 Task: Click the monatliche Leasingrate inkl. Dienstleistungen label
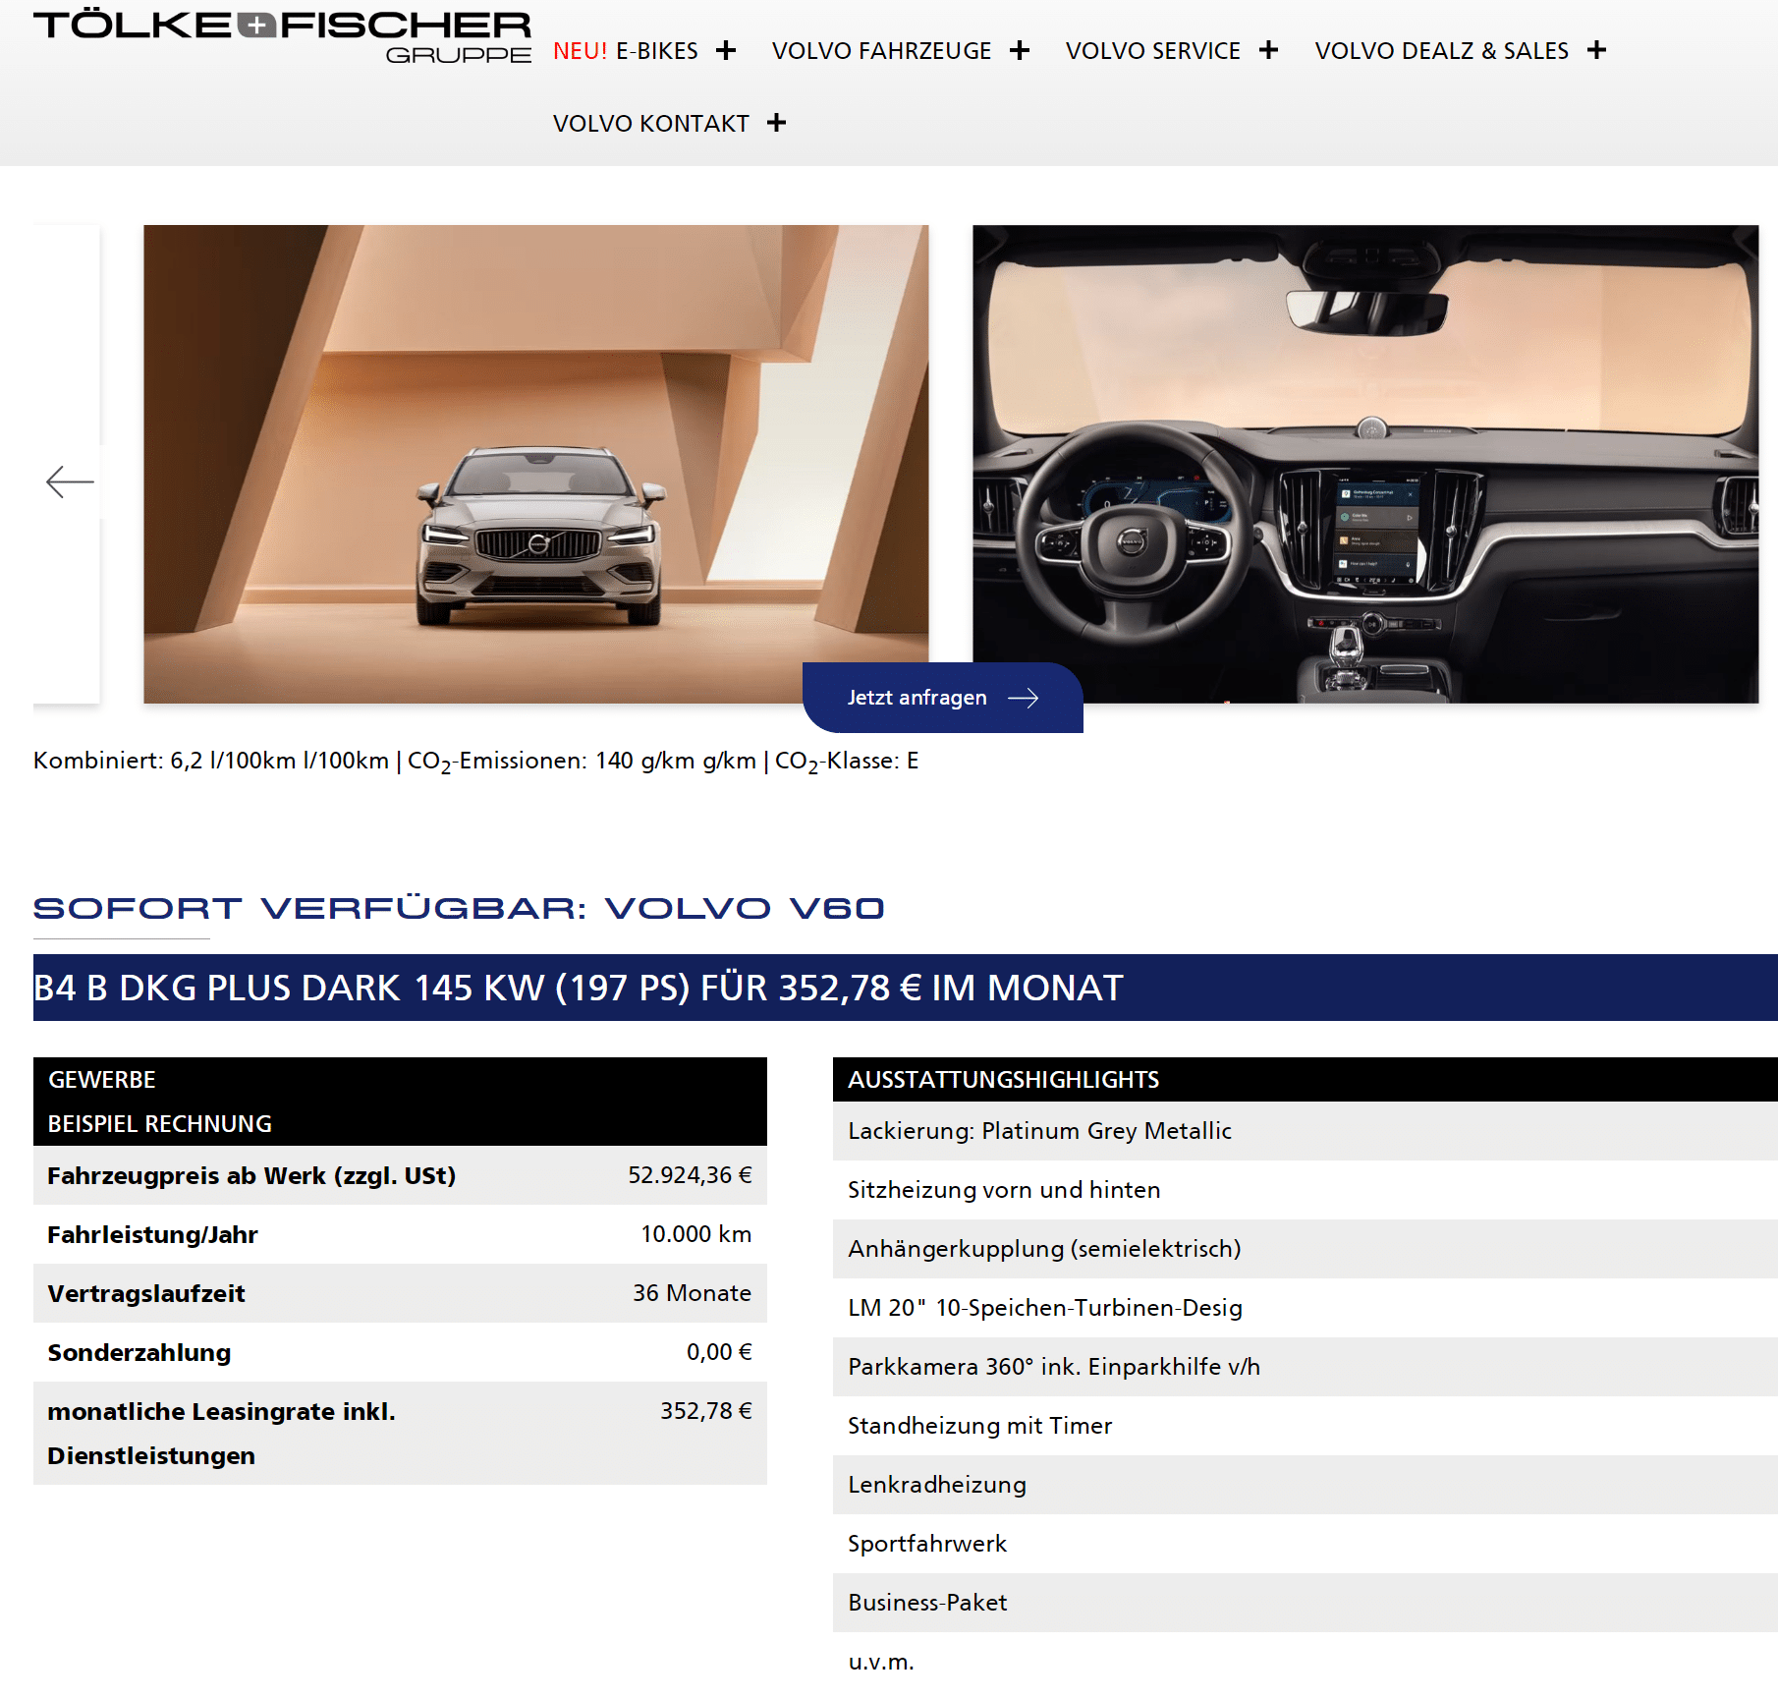221,1434
